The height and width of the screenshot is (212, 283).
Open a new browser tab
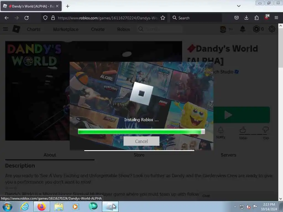[x=67, y=6]
